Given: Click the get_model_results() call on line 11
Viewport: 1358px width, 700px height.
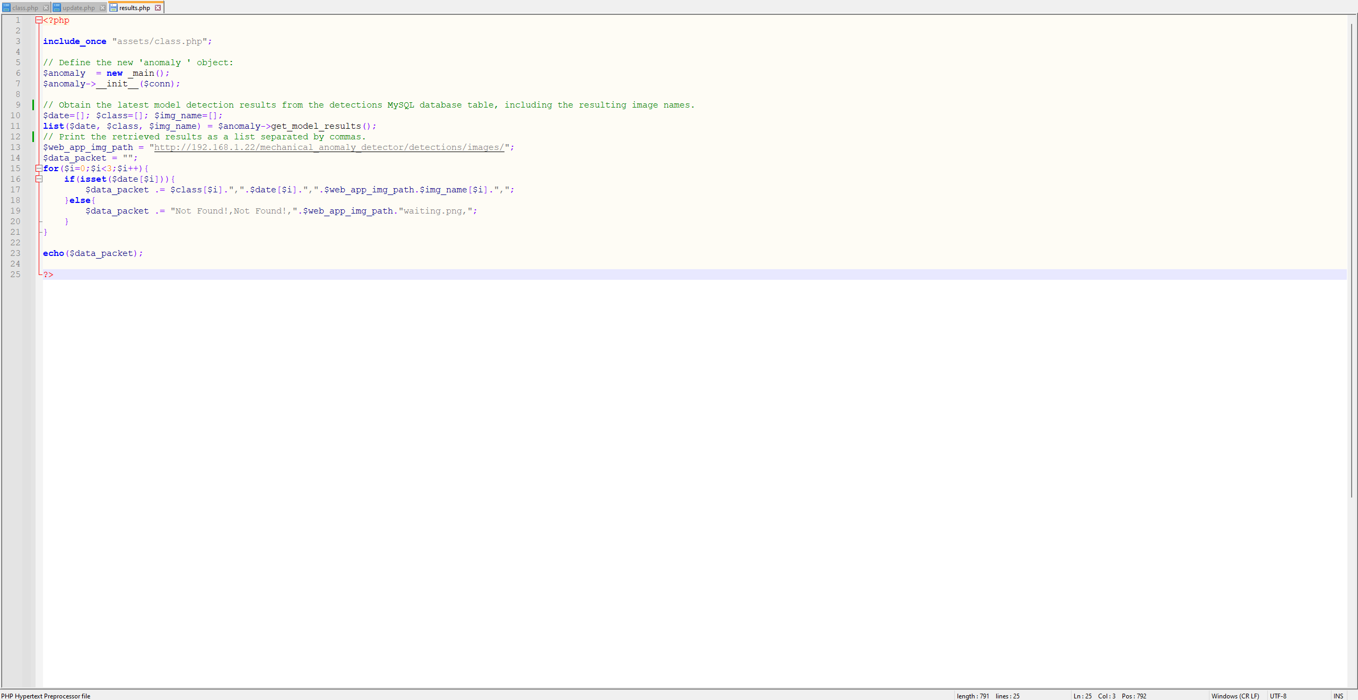Looking at the screenshot, I should [321, 126].
